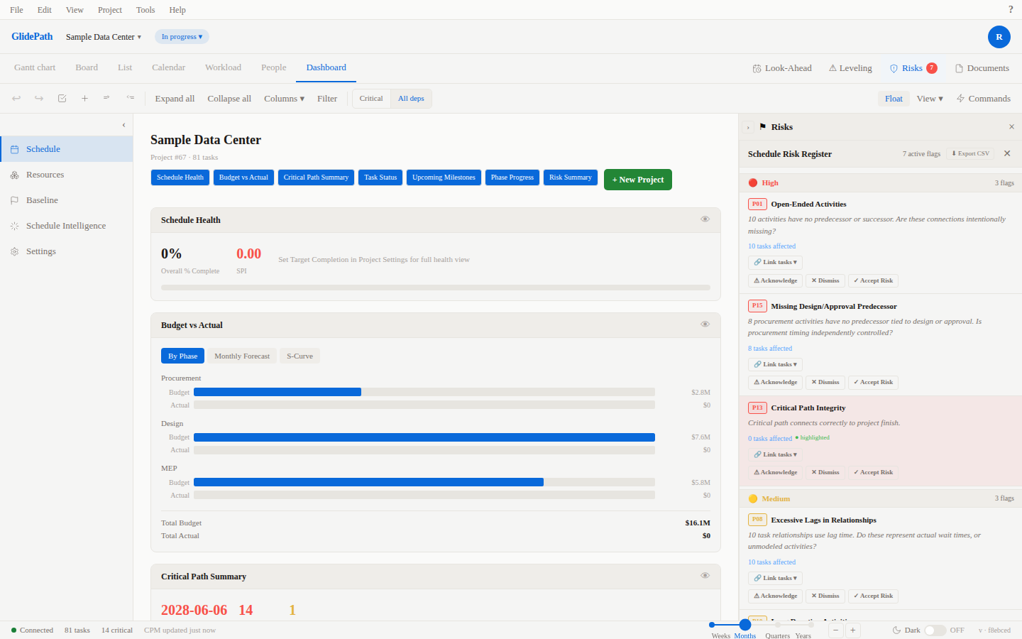
Task: Select the By Phase budget view
Action: tap(182, 356)
